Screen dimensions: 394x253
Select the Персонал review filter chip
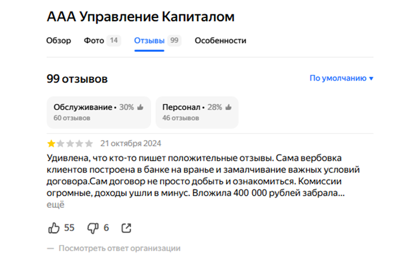[x=197, y=112]
